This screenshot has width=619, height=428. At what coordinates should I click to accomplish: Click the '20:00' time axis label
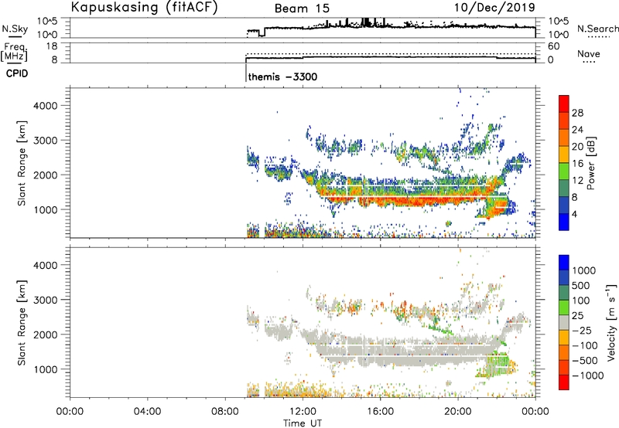coord(458,412)
